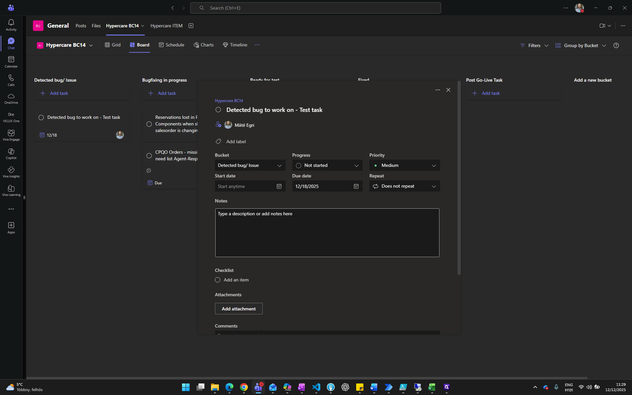Open Copilot in the left rail
Viewport: 632px width, 395px height.
(11, 153)
